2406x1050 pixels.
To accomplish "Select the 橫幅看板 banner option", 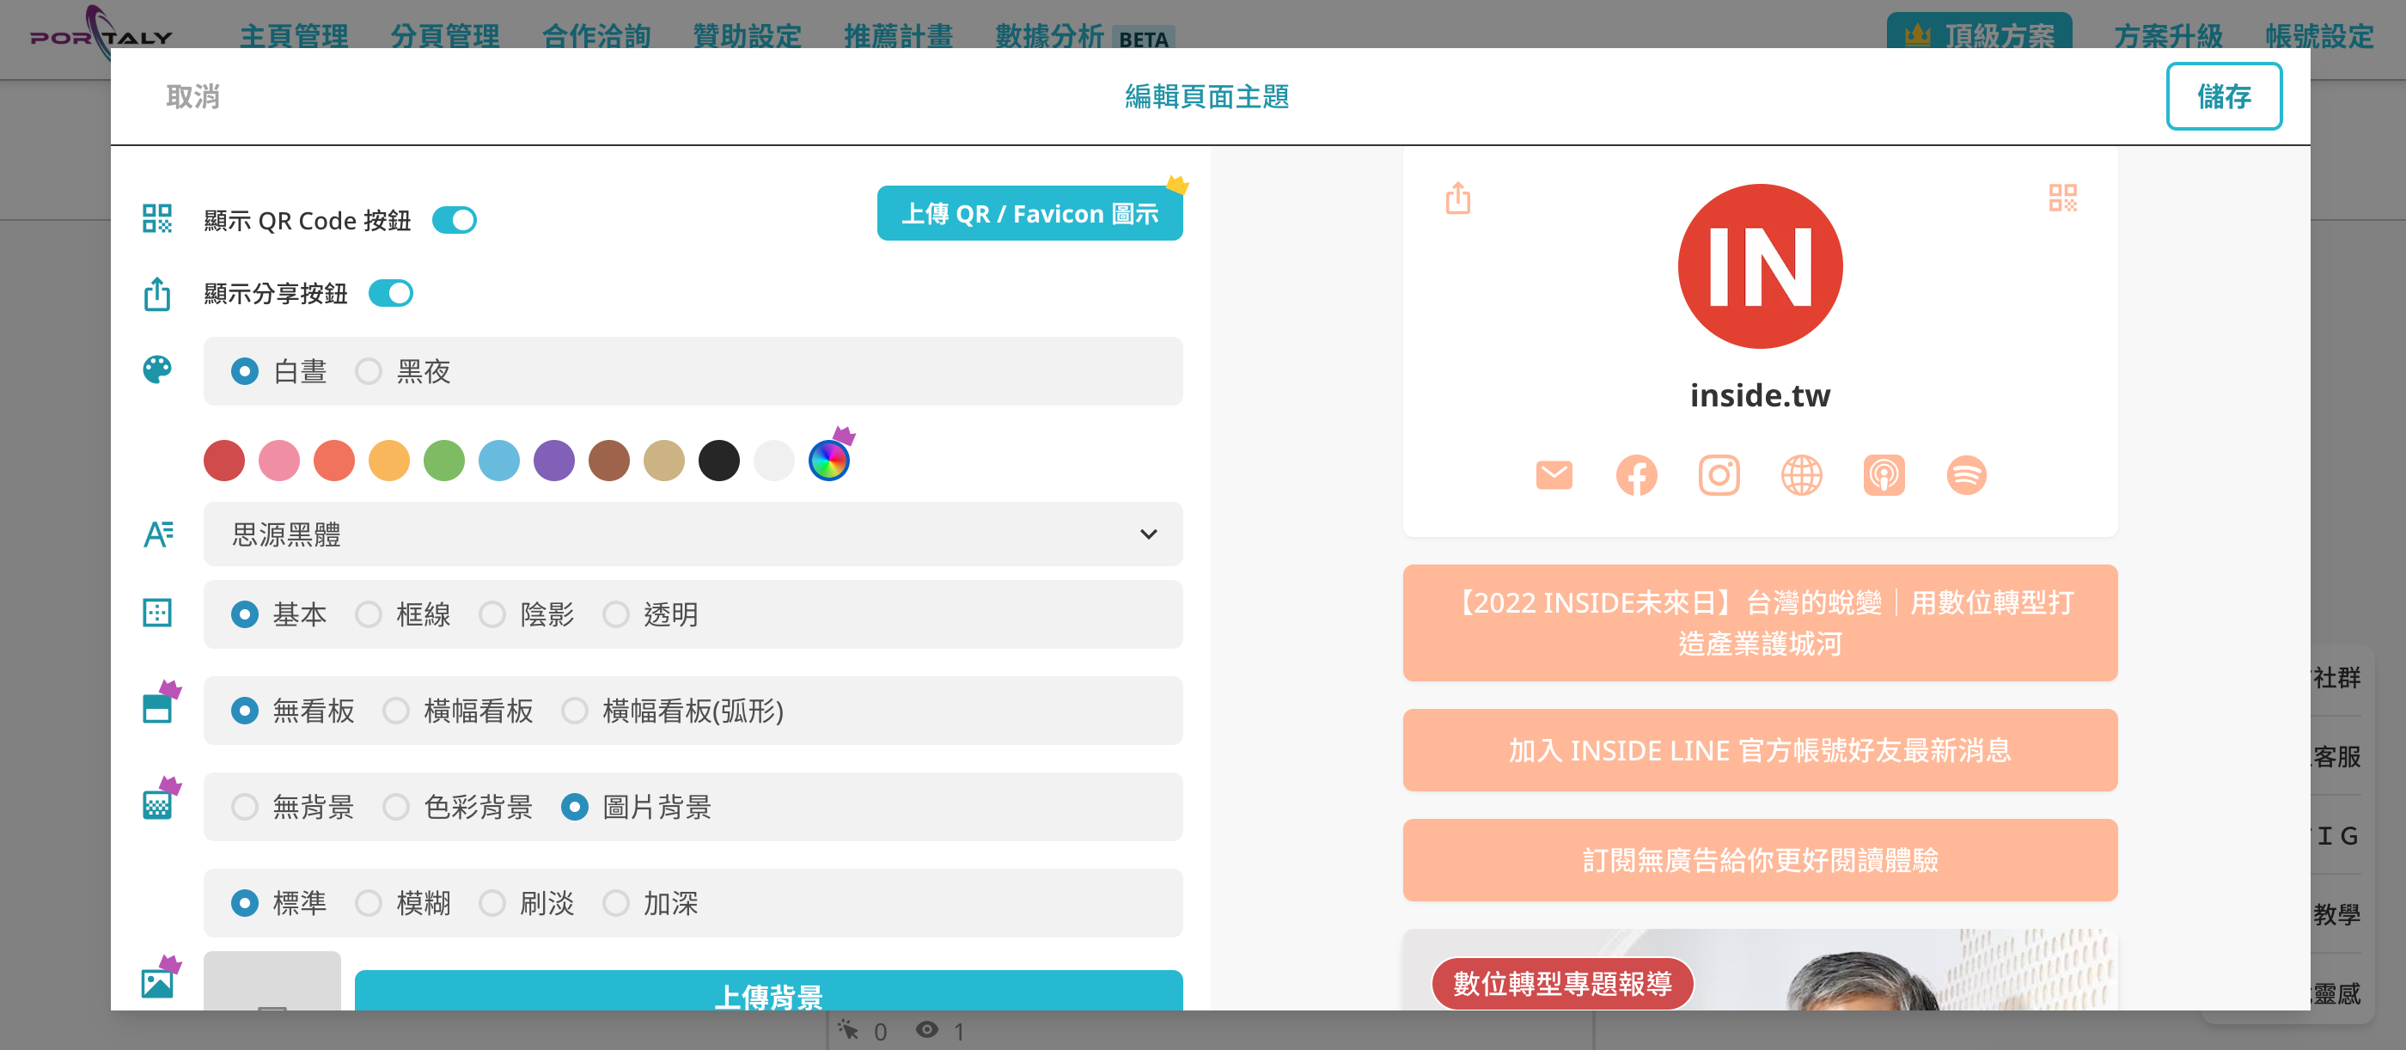I will [458, 711].
